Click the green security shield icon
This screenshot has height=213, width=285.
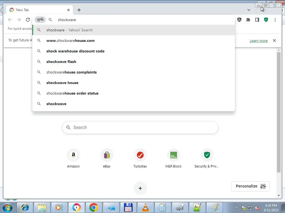click(x=266, y=20)
